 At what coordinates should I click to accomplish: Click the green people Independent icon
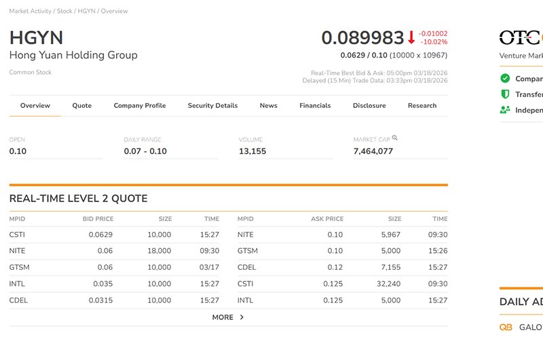point(505,110)
